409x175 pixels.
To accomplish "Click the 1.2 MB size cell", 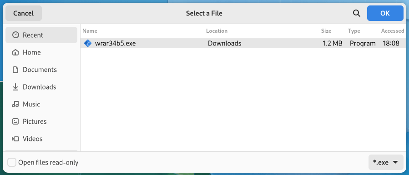I will (x=333, y=43).
